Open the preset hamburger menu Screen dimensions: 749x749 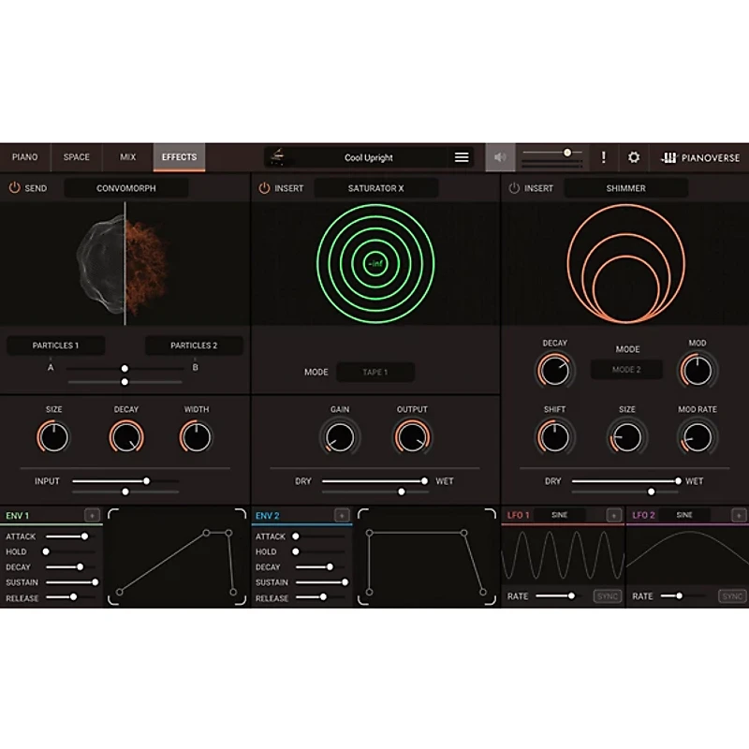coord(461,157)
